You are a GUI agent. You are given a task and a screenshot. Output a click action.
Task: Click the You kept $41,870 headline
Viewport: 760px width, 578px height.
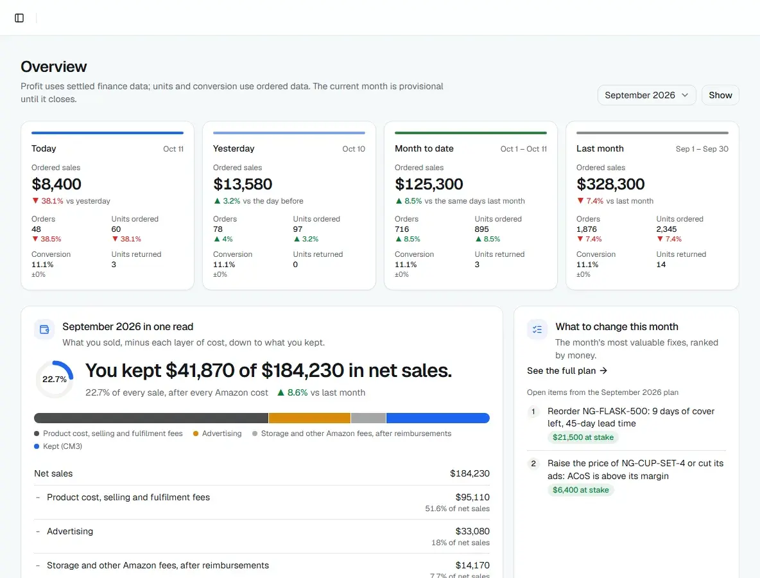pyautogui.click(x=268, y=371)
